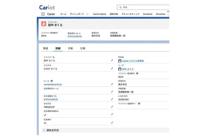Open アルコールチェック navigation item

[x=130, y=14]
